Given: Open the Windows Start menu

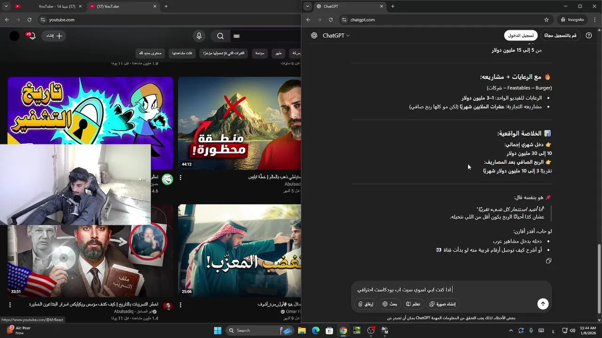Looking at the screenshot, I should pos(218,330).
